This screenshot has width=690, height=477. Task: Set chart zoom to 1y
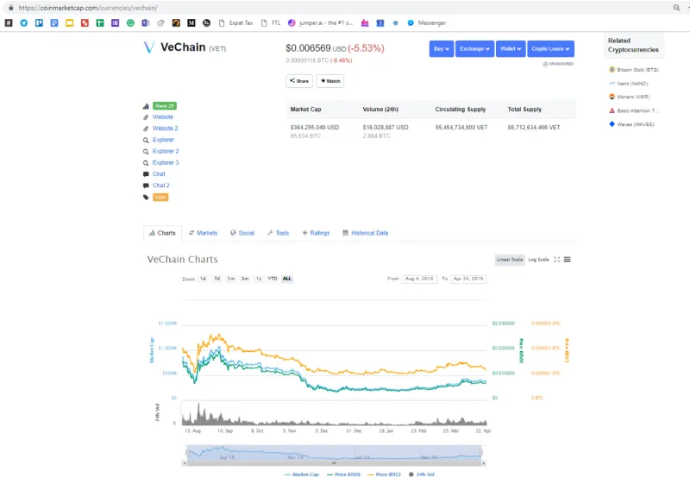[x=259, y=279]
